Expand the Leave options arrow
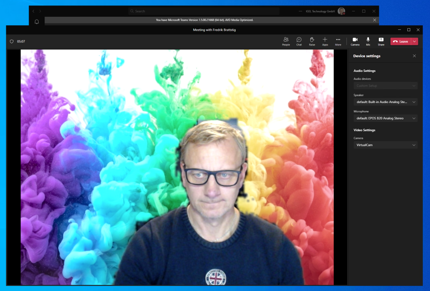Screen dimensions: 430x291 tap(414, 41)
